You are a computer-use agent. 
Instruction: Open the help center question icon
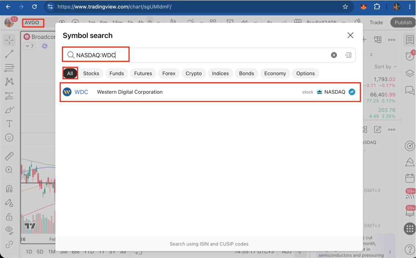tap(410, 250)
